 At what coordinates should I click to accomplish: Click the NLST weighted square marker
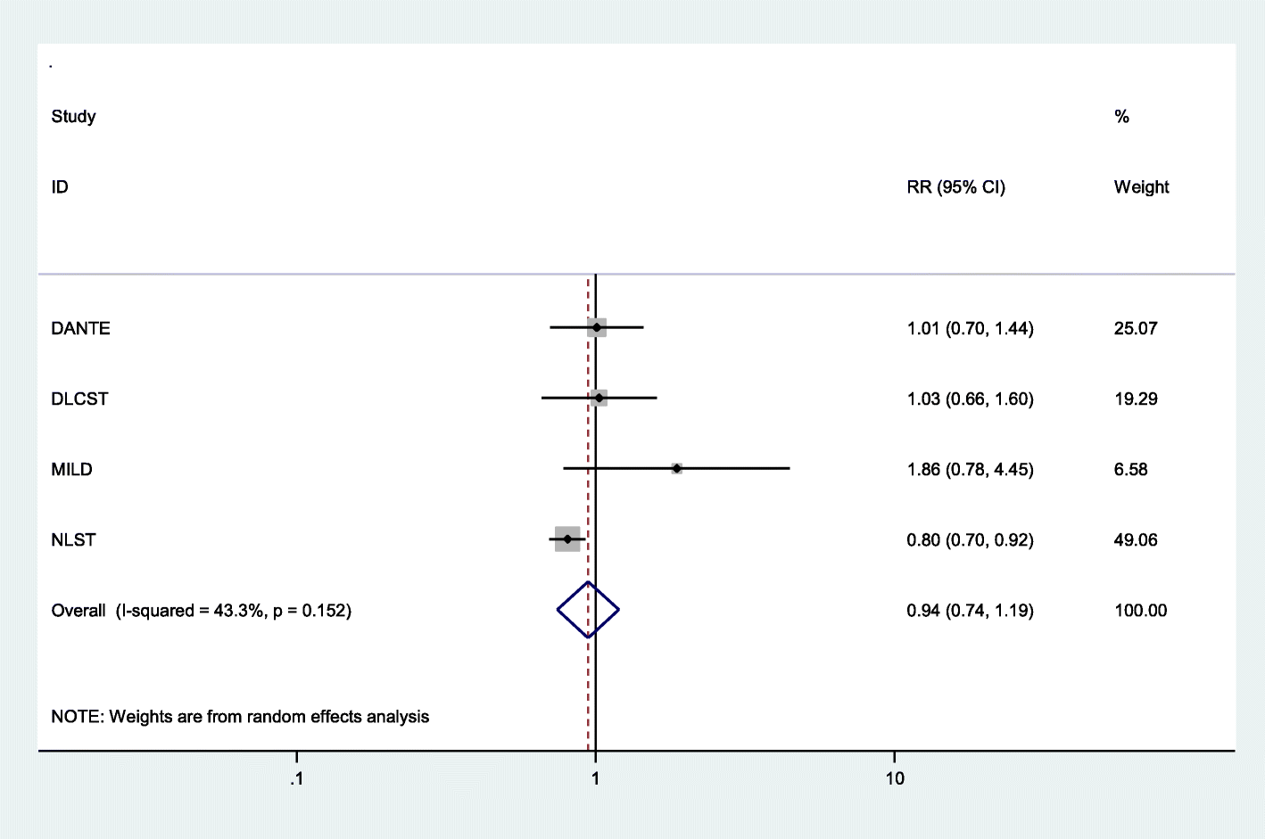pos(567,539)
